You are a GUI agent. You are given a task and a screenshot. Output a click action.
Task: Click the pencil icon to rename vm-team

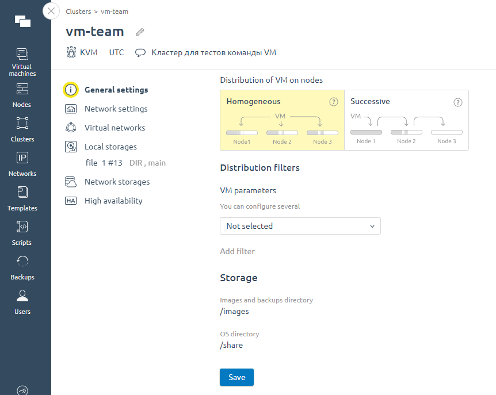pyautogui.click(x=139, y=32)
